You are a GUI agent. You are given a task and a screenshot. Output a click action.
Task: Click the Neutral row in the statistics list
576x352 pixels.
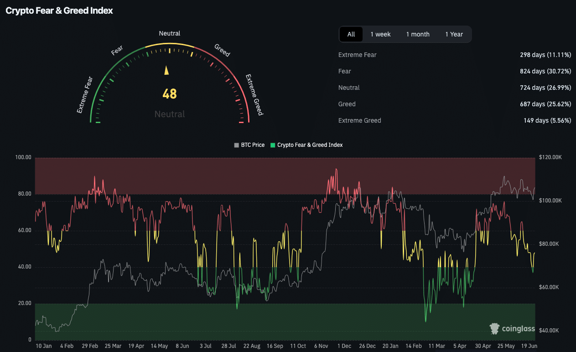(455, 88)
